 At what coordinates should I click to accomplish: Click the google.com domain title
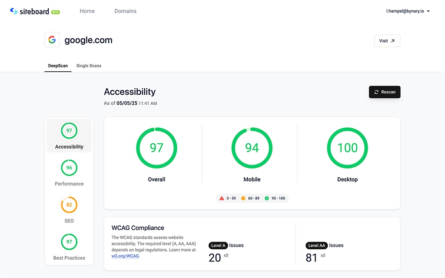pyautogui.click(x=89, y=40)
